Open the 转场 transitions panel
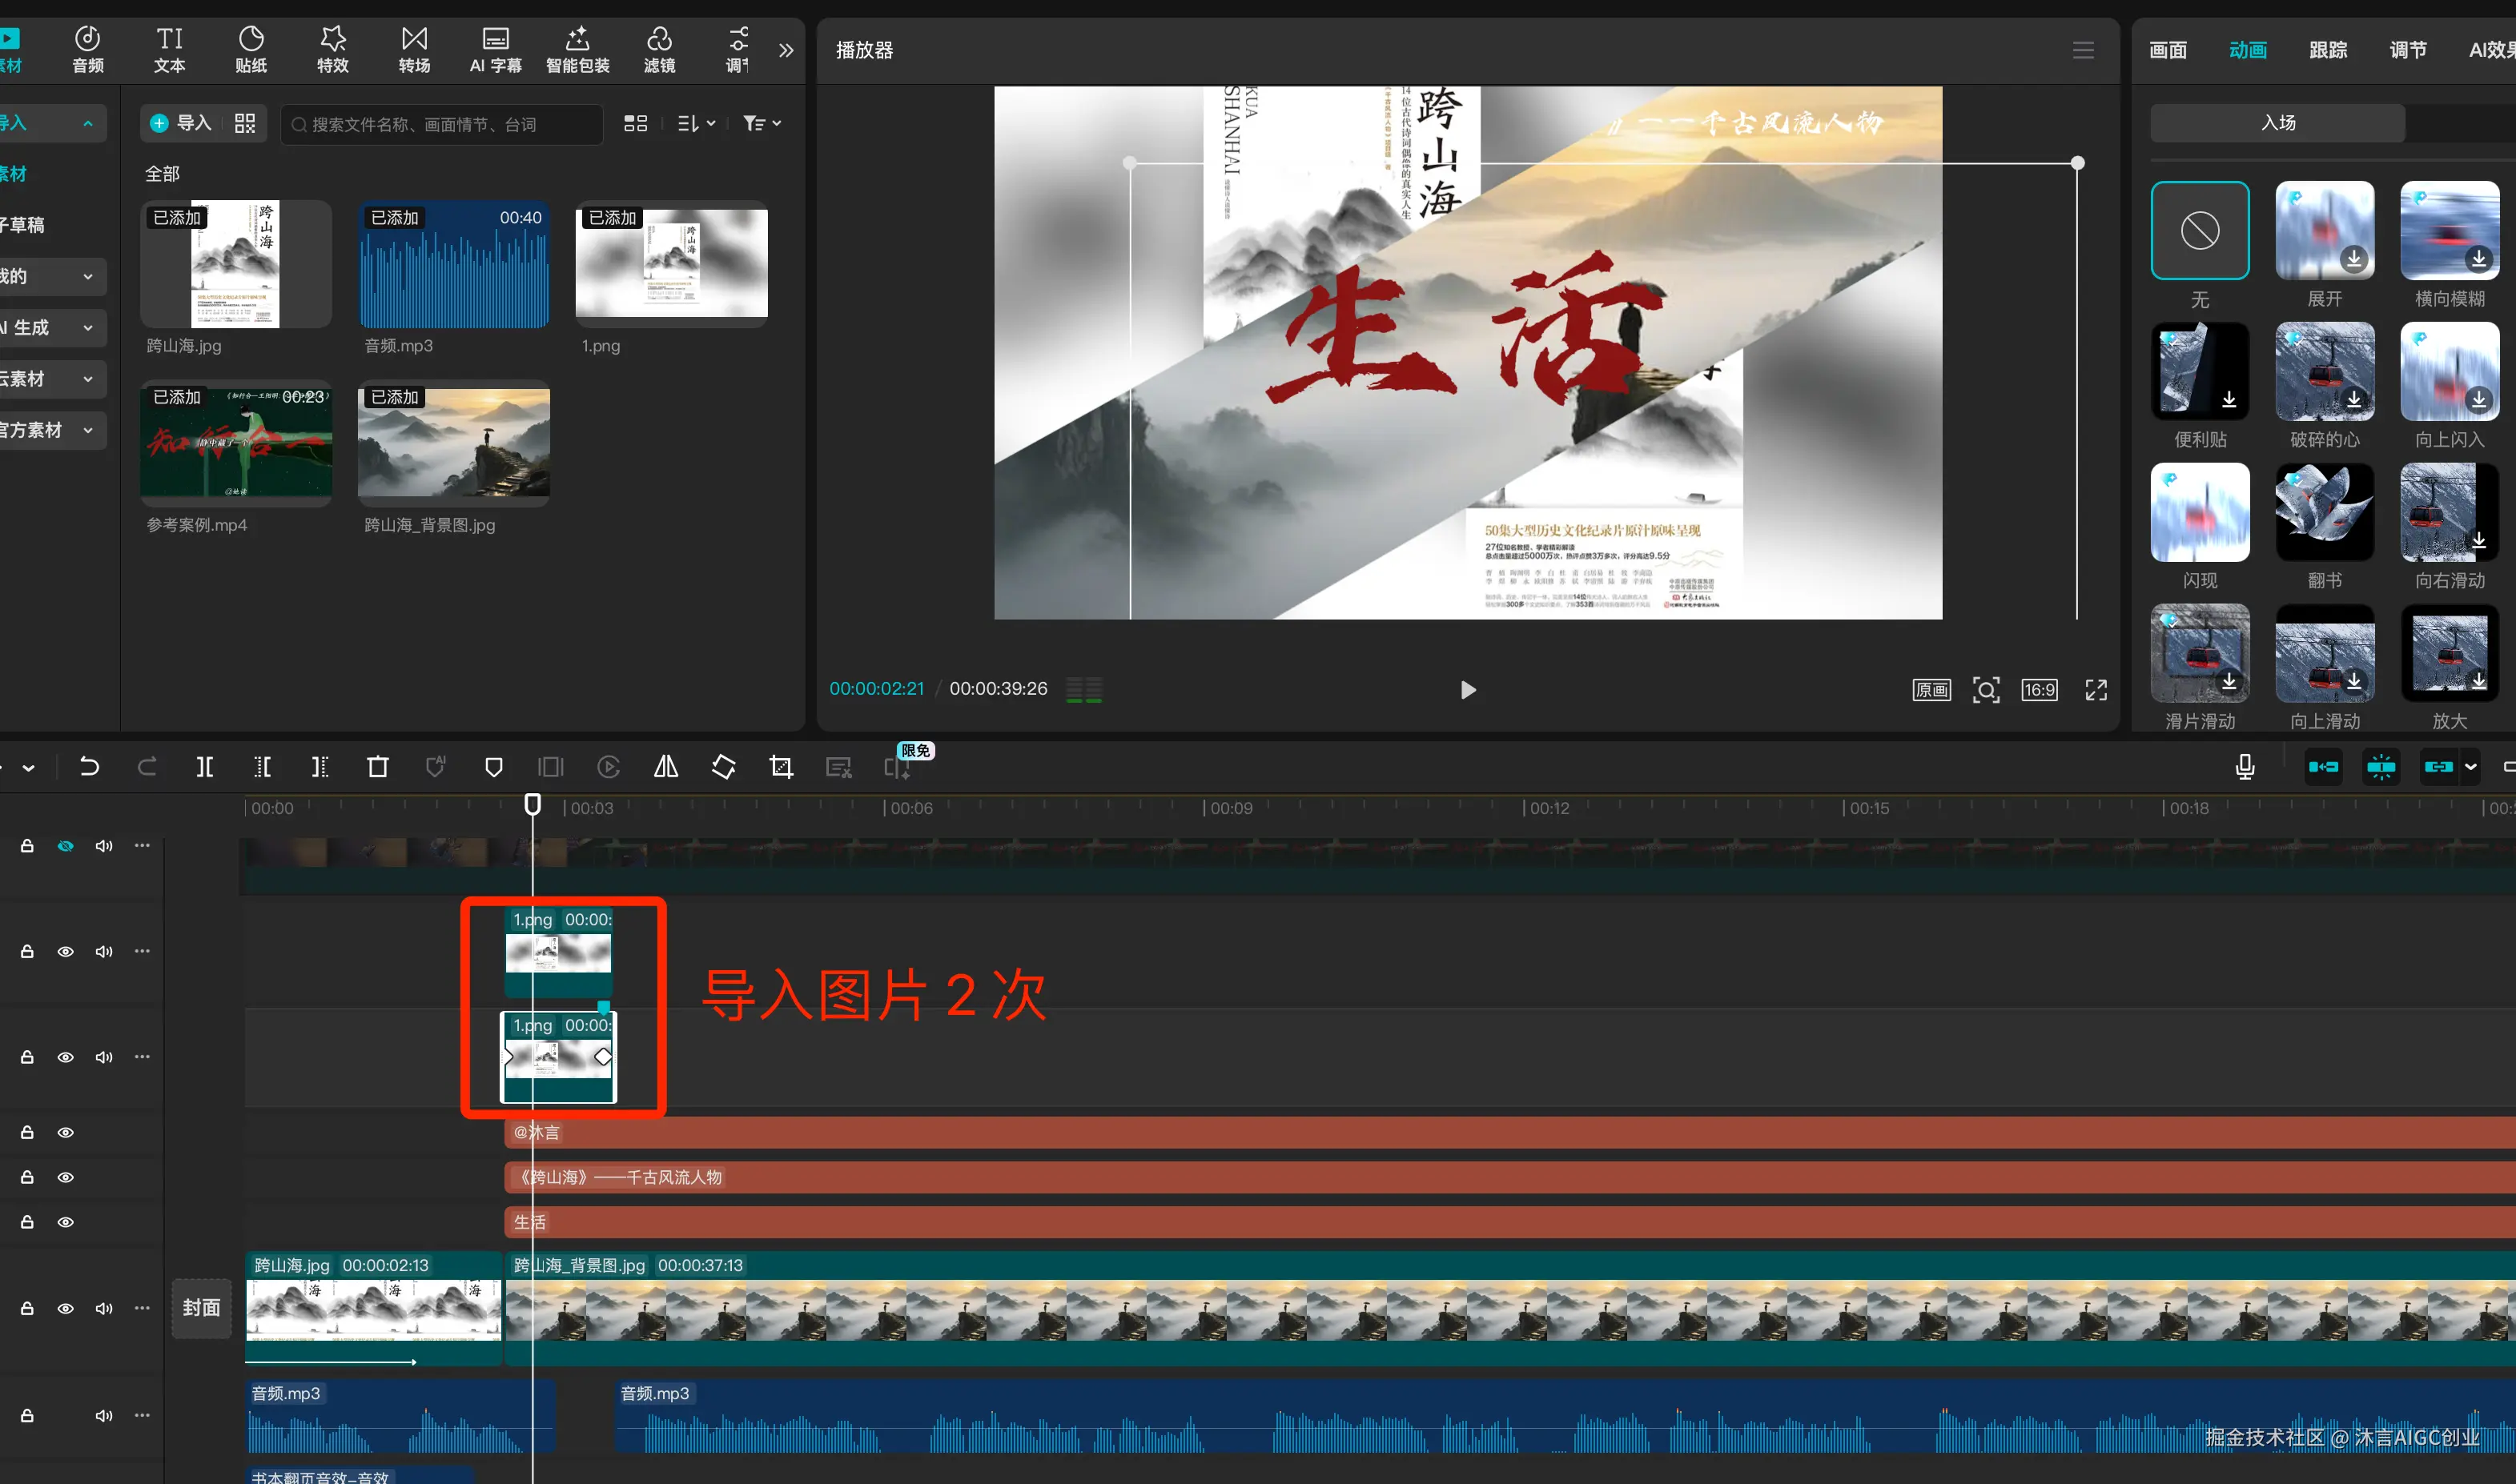2516x1484 pixels. 414,49
